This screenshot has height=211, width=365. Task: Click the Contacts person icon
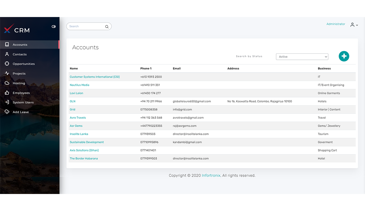[x=7, y=54]
